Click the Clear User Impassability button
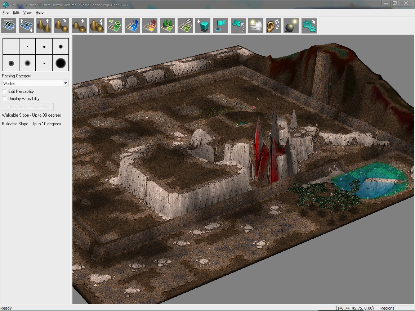415x311 pixels. (27, 107)
